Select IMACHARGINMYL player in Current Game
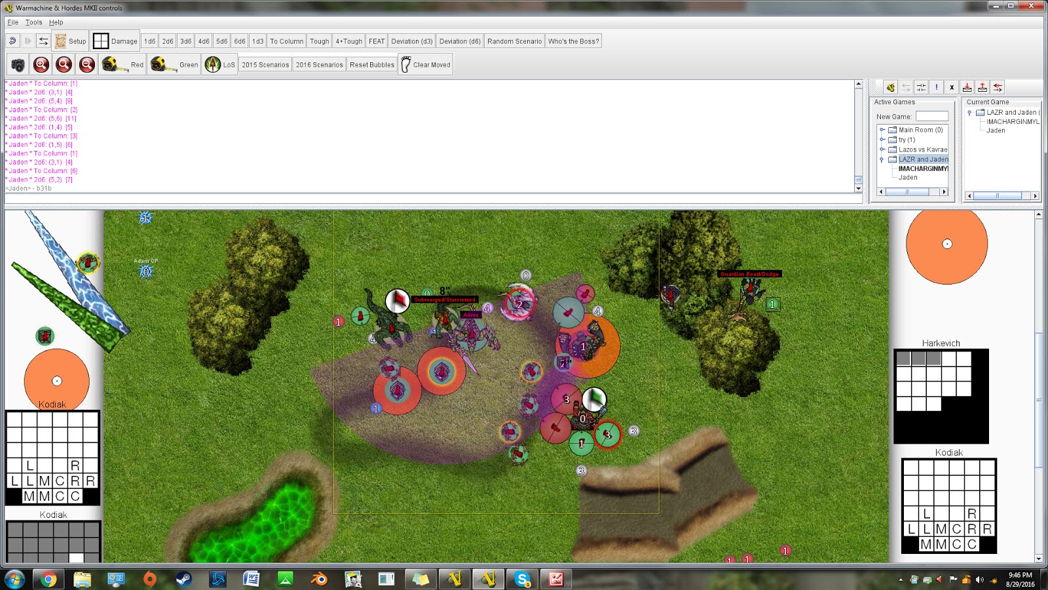Image resolution: width=1048 pixels, height=590 pixels. pyautogui.click(x=1013, y=121)
